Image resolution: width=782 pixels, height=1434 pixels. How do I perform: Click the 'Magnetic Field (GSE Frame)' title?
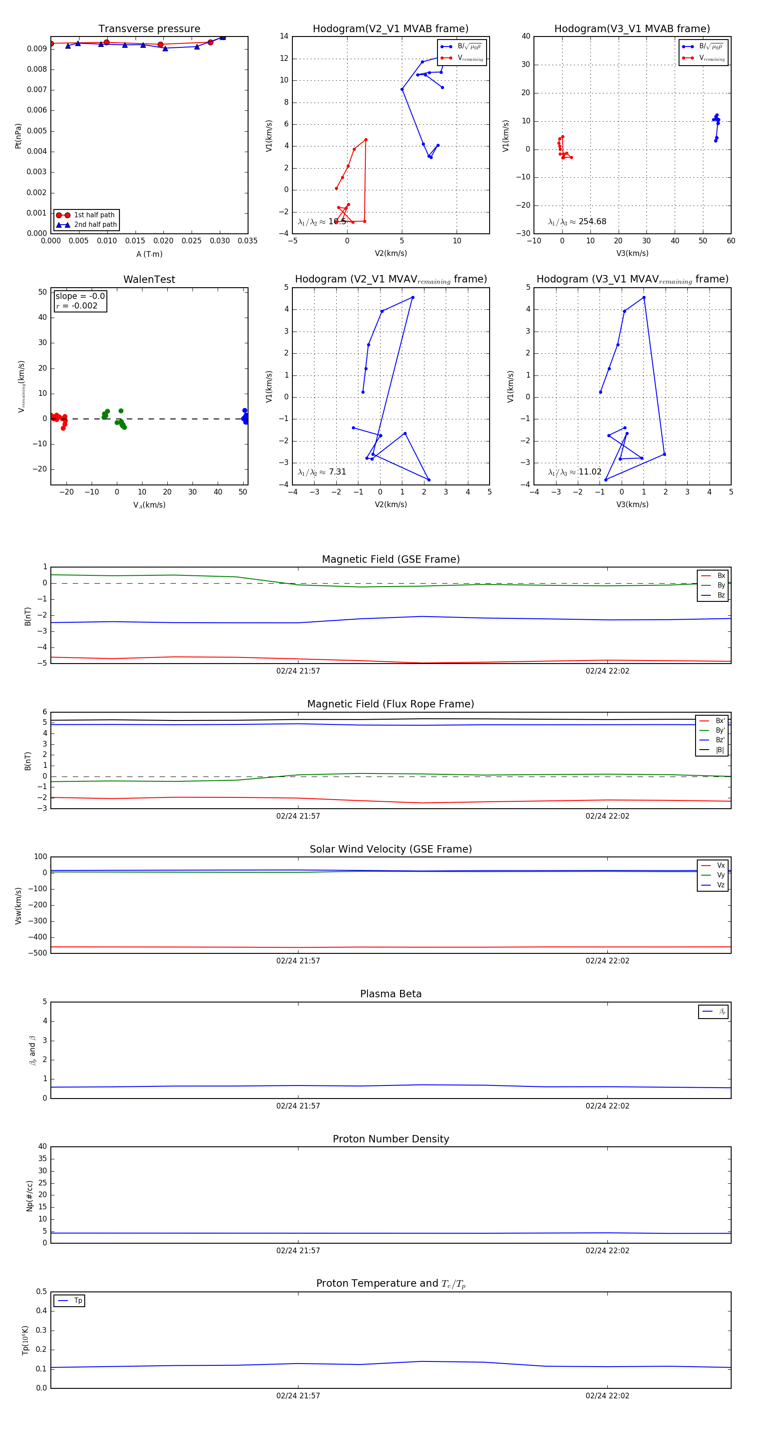pyautogui.click(x=391, y=559)
